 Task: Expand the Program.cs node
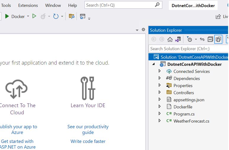point(160,114)
